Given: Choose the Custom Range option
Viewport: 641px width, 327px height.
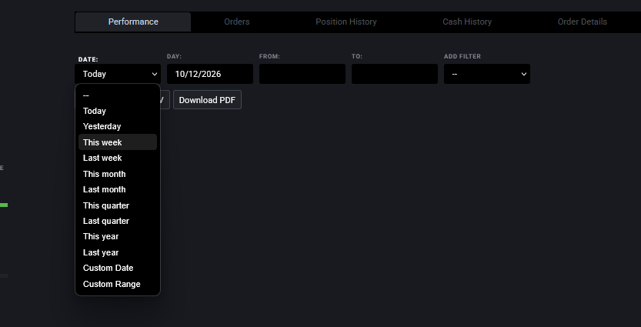Looking at the screenshot, I should (118, 284).
